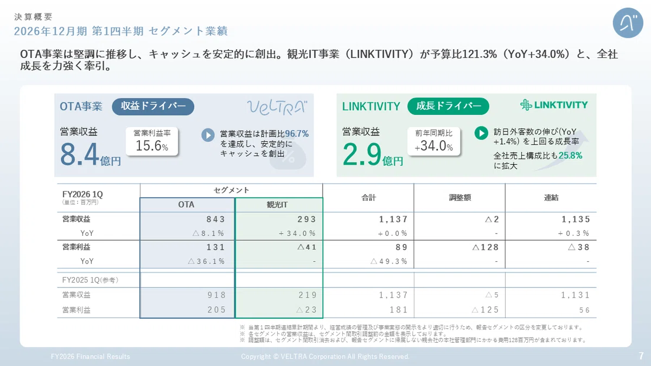Click the FY2025 consolidated profit 56
Screen dimensions: 651x366
click(x=584, y=310)
